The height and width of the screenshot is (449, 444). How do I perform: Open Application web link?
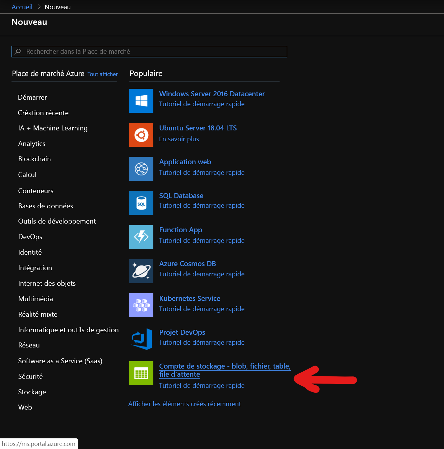185,162
